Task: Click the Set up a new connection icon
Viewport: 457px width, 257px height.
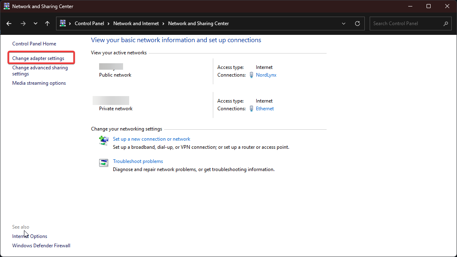Action: [104, 140]
